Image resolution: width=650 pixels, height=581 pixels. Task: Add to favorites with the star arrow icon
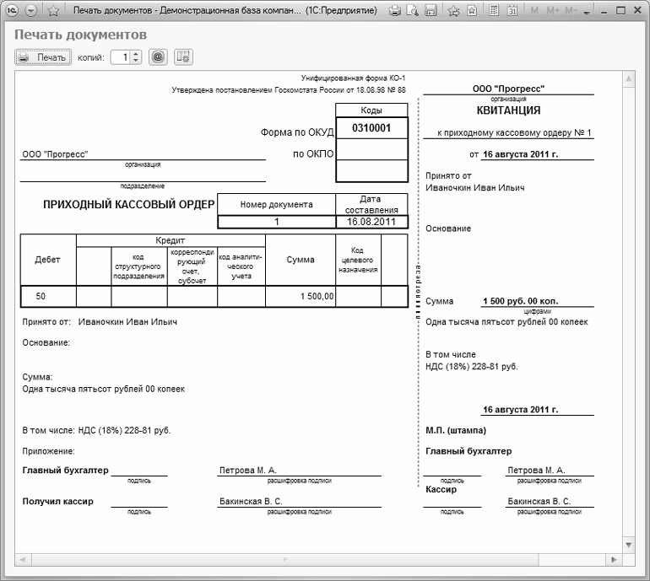(453, 12)
